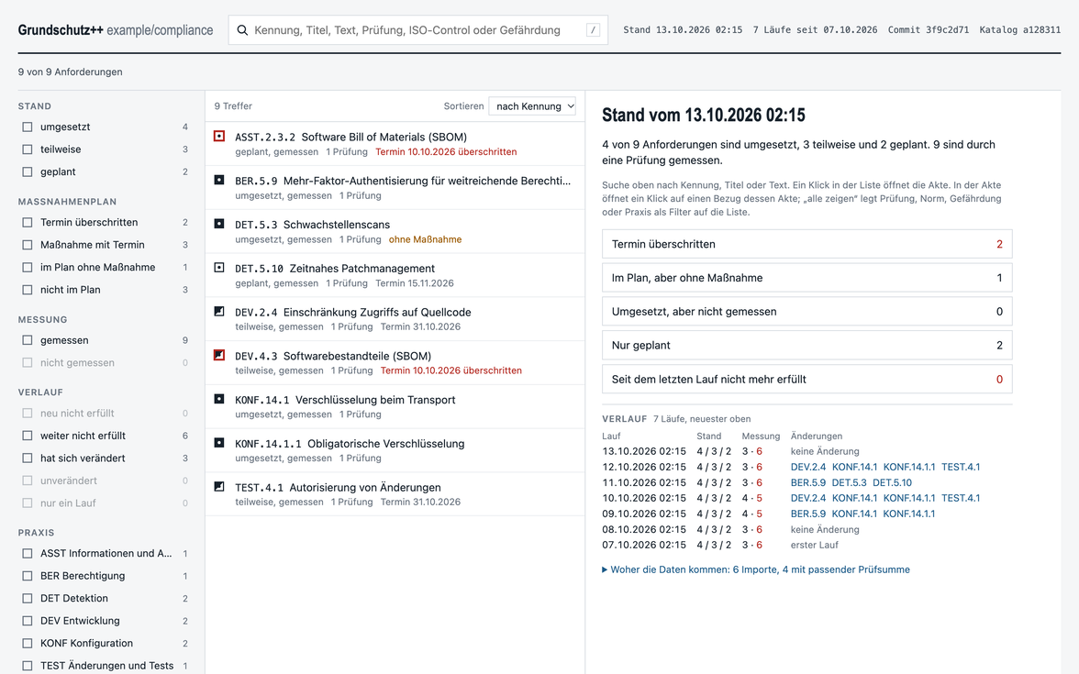This screenshot has width=1079, height=674.
Task: Click status icon of ASST.2.3.2 row
Action: 218,136
